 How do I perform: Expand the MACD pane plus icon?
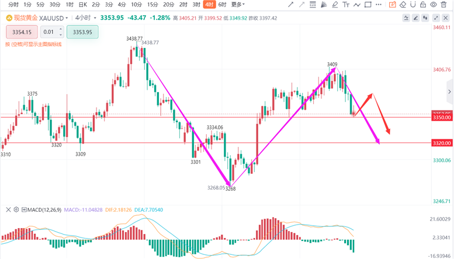[x=24, y=210]
